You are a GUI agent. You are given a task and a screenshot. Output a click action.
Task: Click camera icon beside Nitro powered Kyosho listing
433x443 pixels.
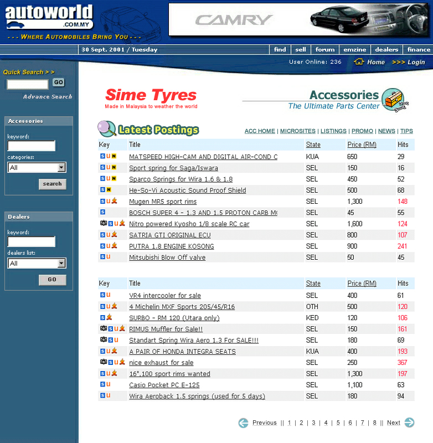click(103, 224)
